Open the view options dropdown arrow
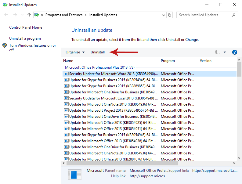 [225, 52]
